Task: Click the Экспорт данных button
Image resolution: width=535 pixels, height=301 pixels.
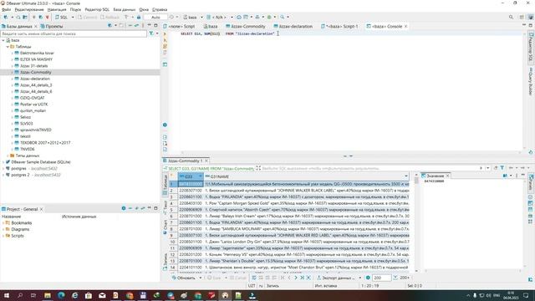Action: 336,278
